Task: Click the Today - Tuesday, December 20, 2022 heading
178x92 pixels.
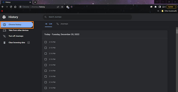Action: click(62, 34)
